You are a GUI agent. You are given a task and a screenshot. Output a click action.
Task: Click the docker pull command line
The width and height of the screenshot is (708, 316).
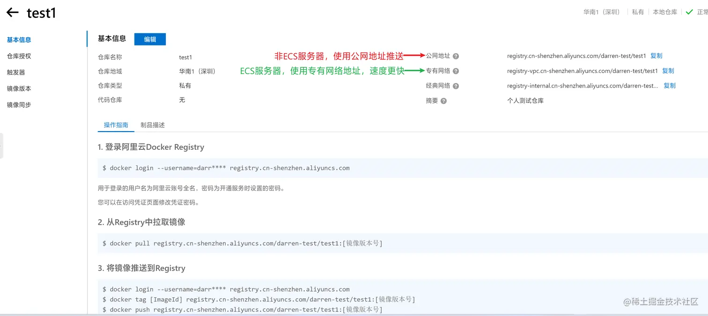(x=243, y=243)
